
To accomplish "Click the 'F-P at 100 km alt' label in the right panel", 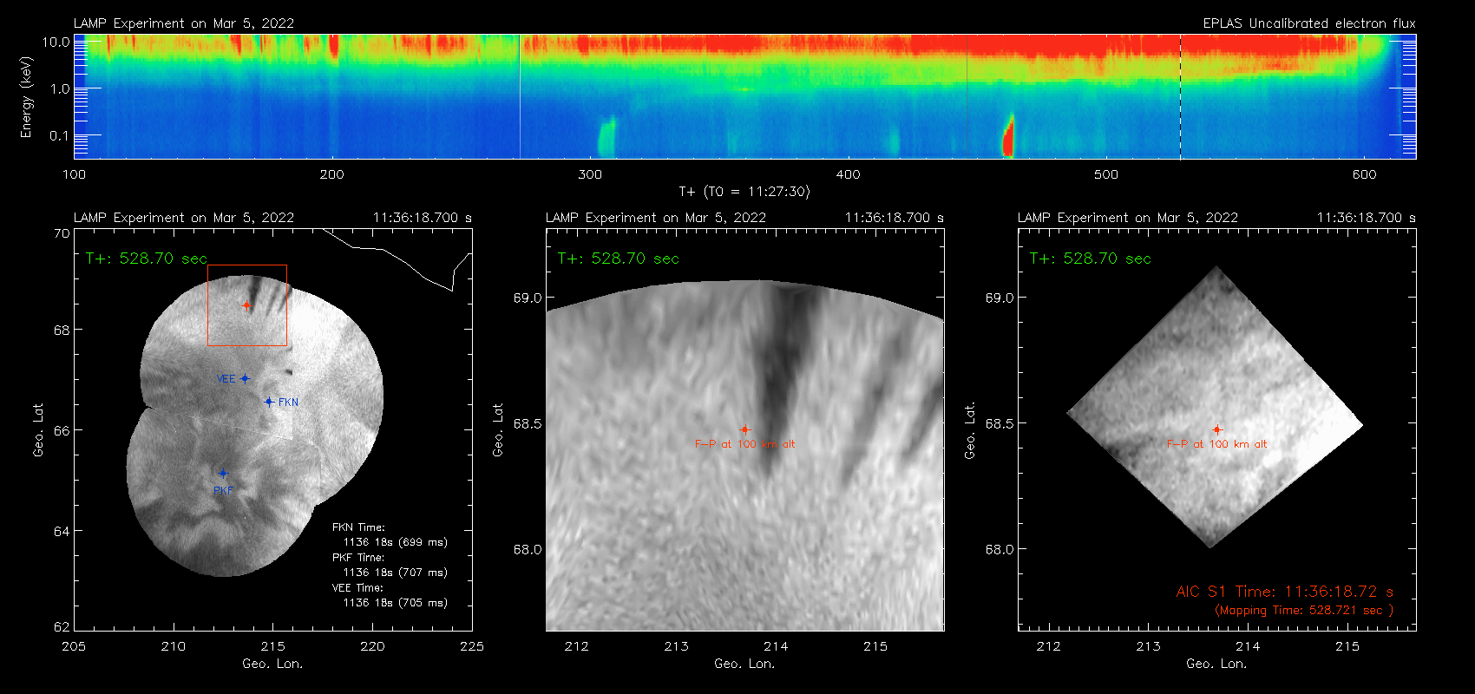I will [x=1216, y=444].
